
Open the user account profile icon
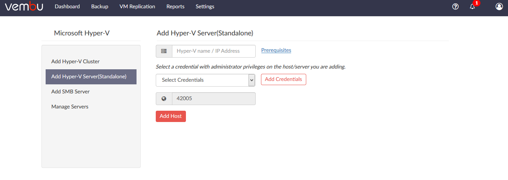499,6
